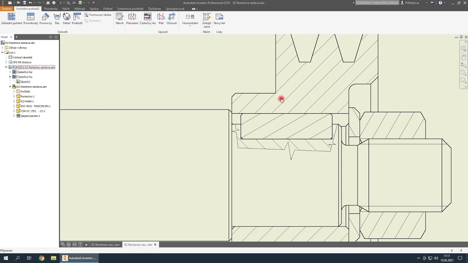The width and height of the screenshot is (468, 263).
Task: Activate the Pan hand tool in navigation bar
Action: (463, 57)
